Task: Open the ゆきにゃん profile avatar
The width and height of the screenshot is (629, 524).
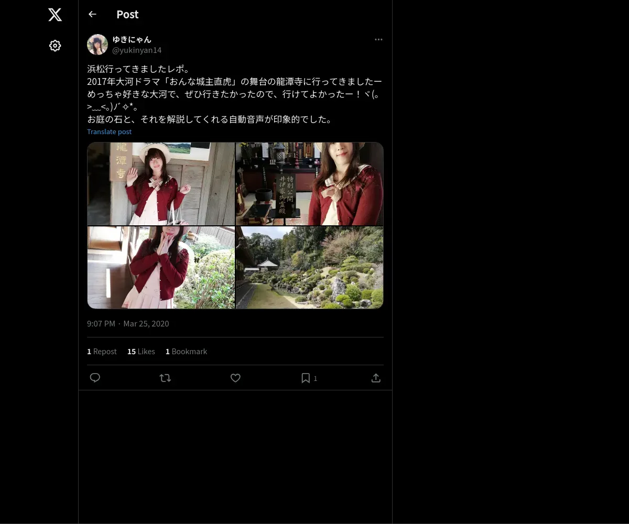Action: [x=97, y=45]
